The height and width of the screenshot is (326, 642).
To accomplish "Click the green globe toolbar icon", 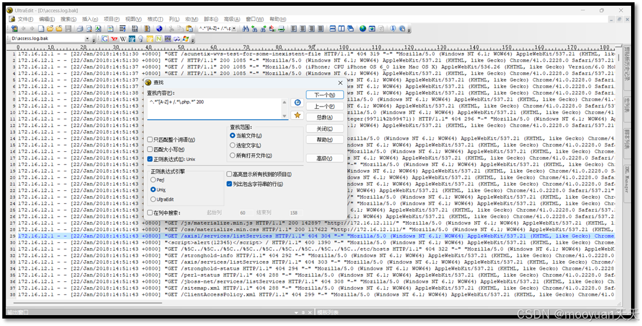I will 363,29.
